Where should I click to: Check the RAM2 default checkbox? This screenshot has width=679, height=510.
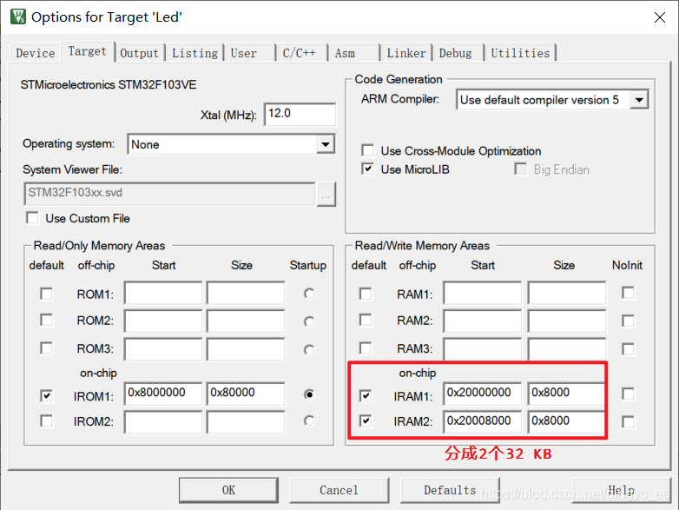[x=366, y=320]
